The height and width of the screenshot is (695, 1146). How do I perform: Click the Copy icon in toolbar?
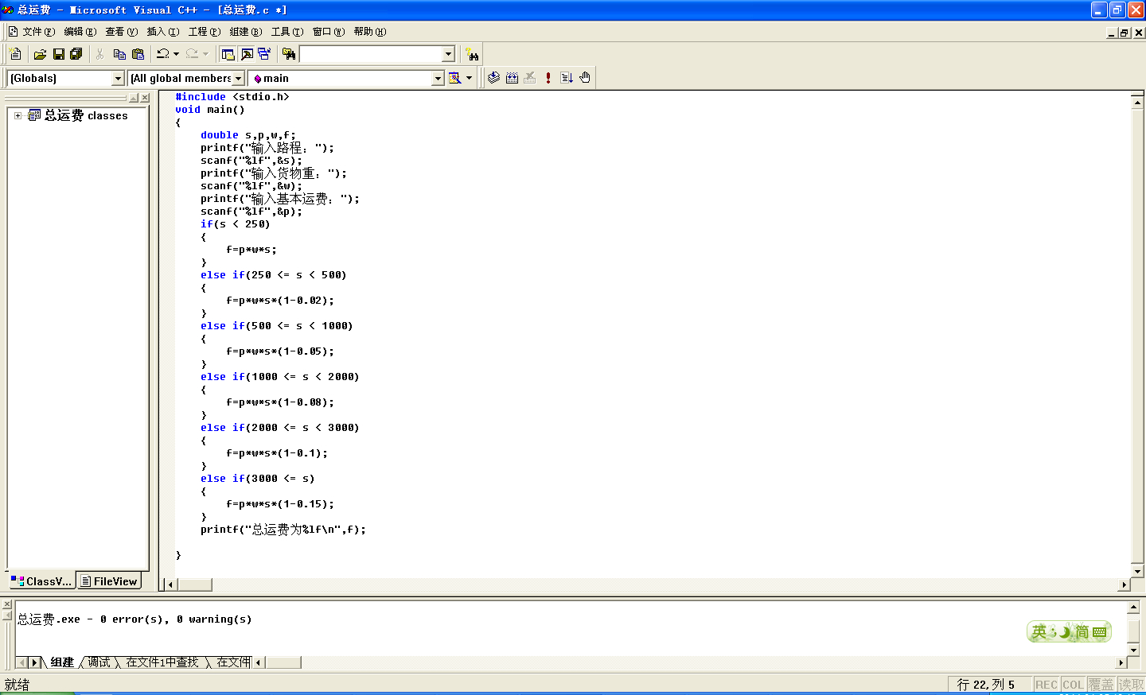coord(119,54)
